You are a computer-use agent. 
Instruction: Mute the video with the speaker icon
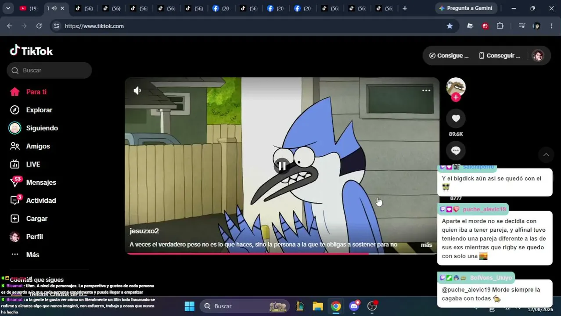pos(137,90)
